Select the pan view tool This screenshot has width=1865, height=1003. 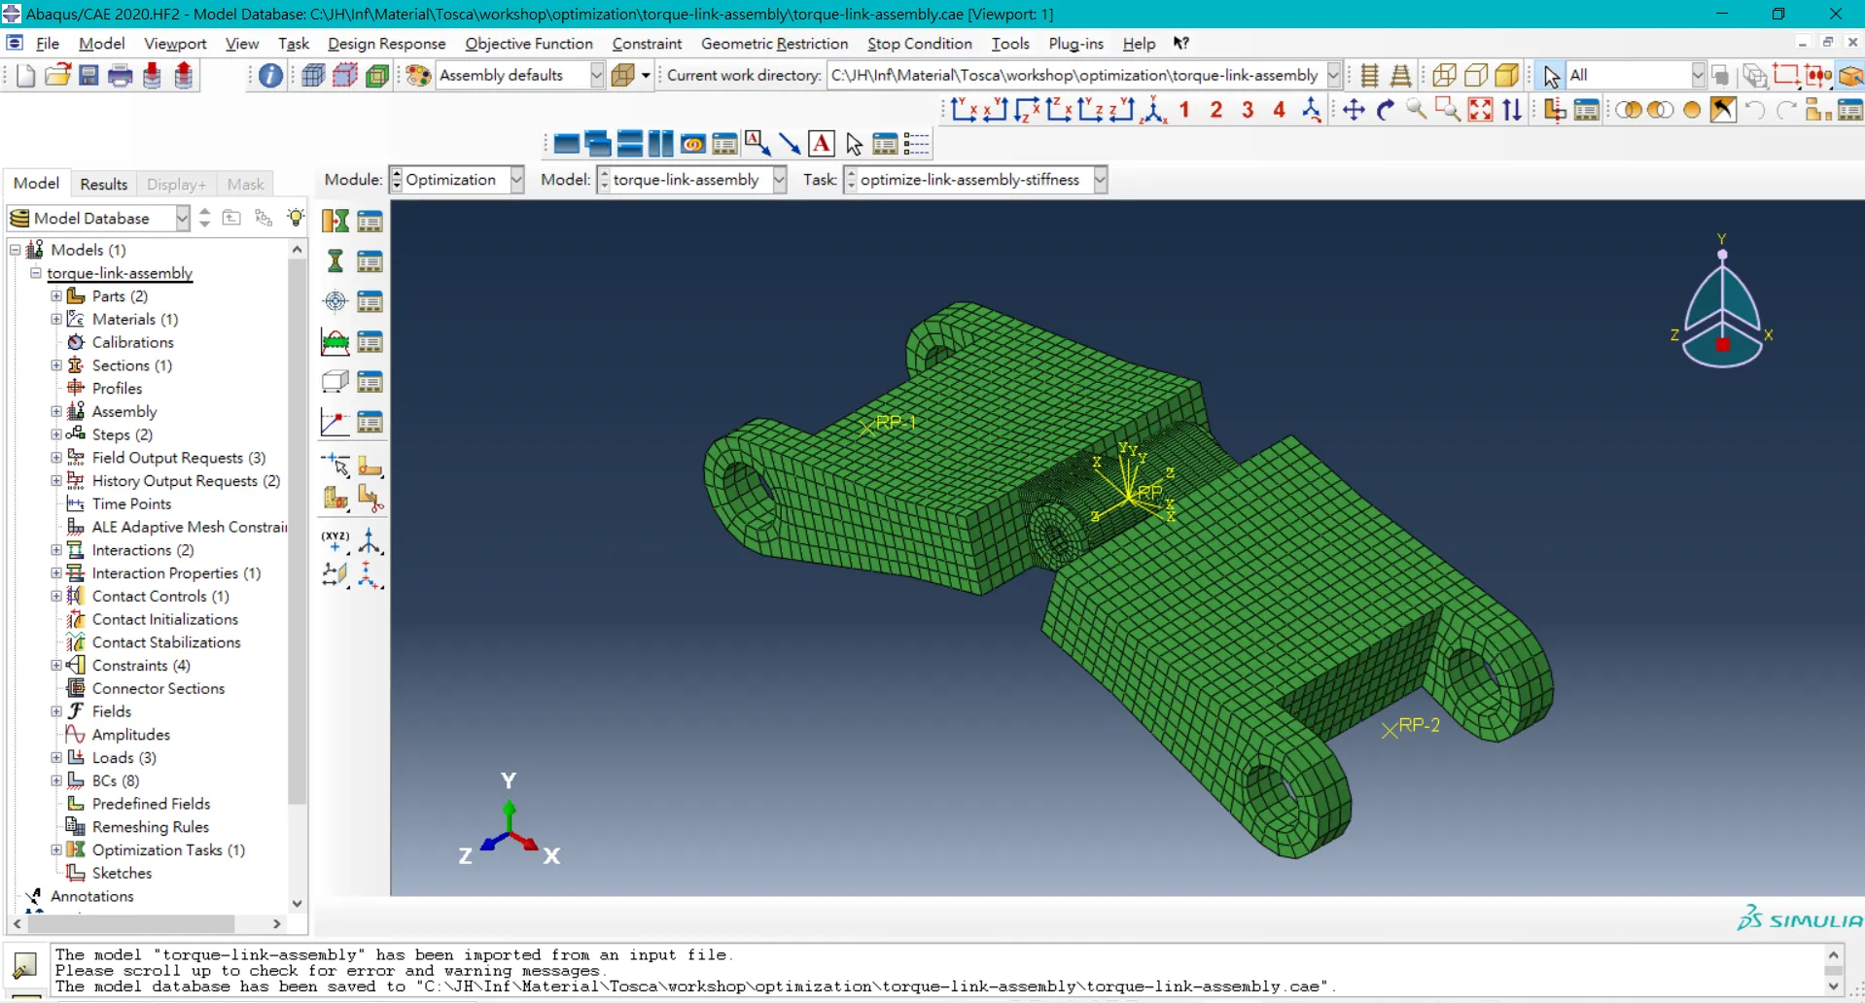click(1353, 110)
